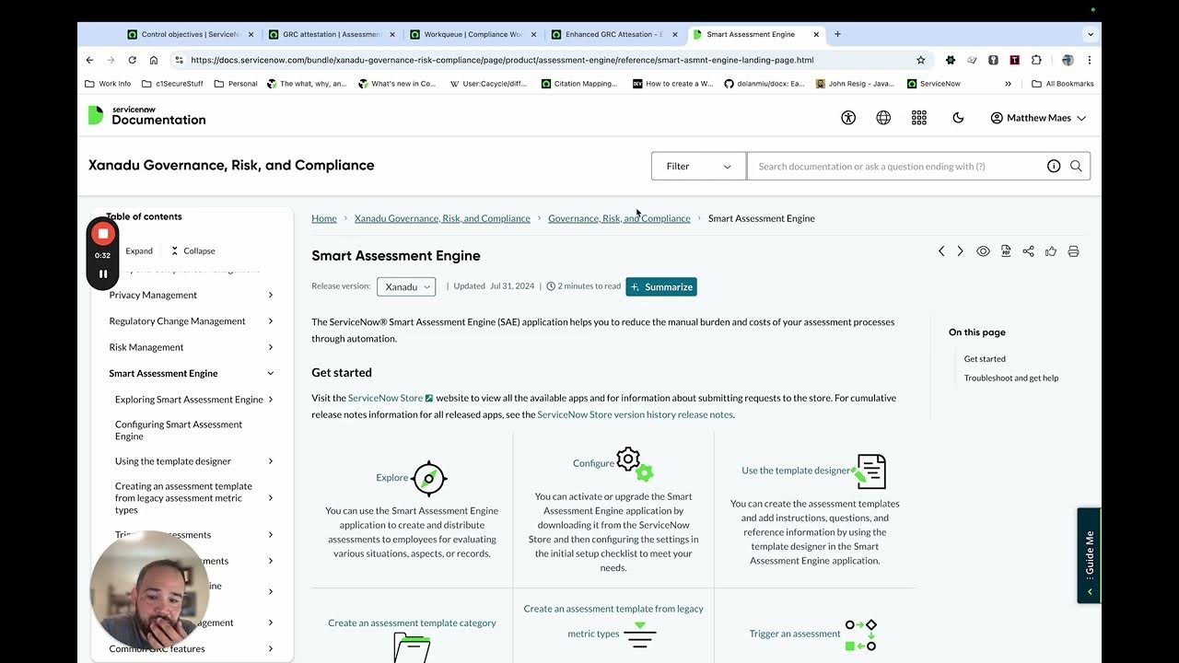Expand Creating an assessment template item
This screenshot has height=663, width=1179.
[271, 498]
